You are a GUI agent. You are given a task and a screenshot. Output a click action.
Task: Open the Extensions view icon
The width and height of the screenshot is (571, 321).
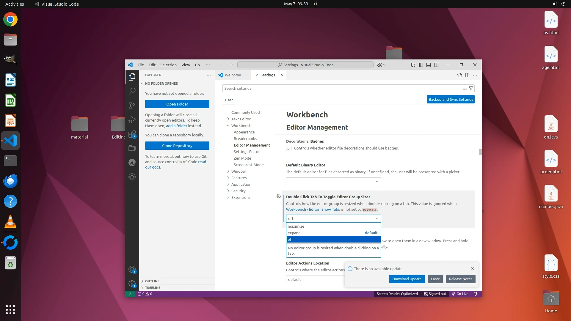coord(132,134)
